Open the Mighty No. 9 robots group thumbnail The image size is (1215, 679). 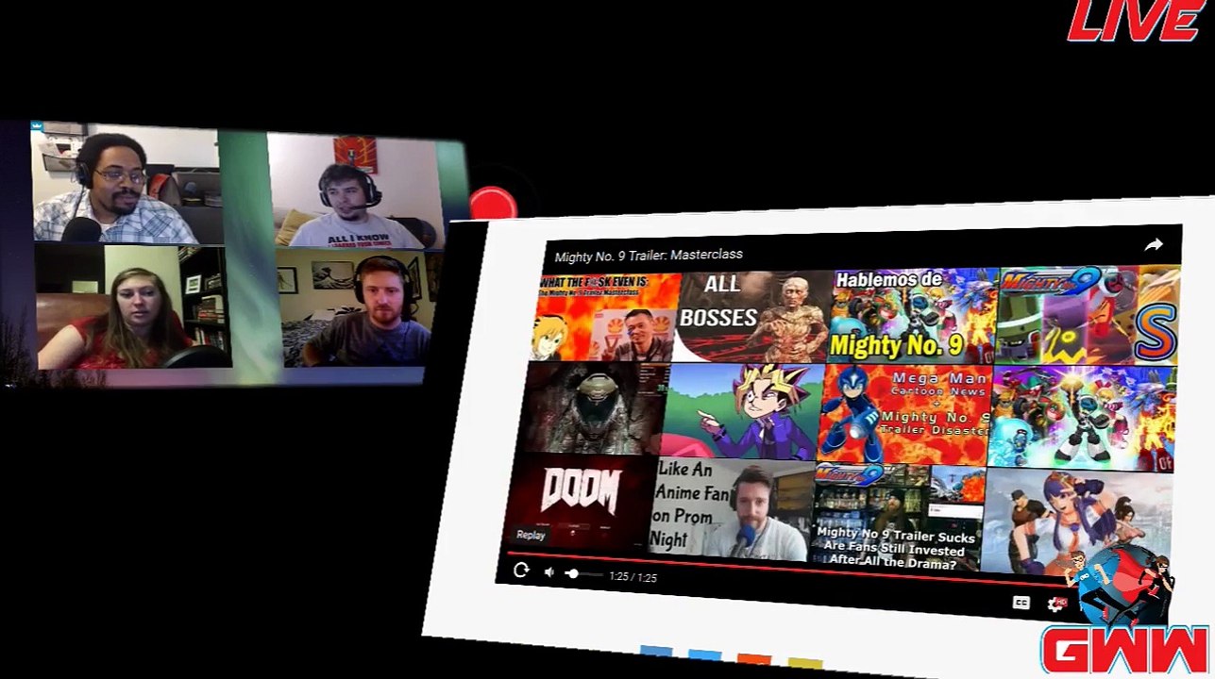click(x=1082, y=417)
